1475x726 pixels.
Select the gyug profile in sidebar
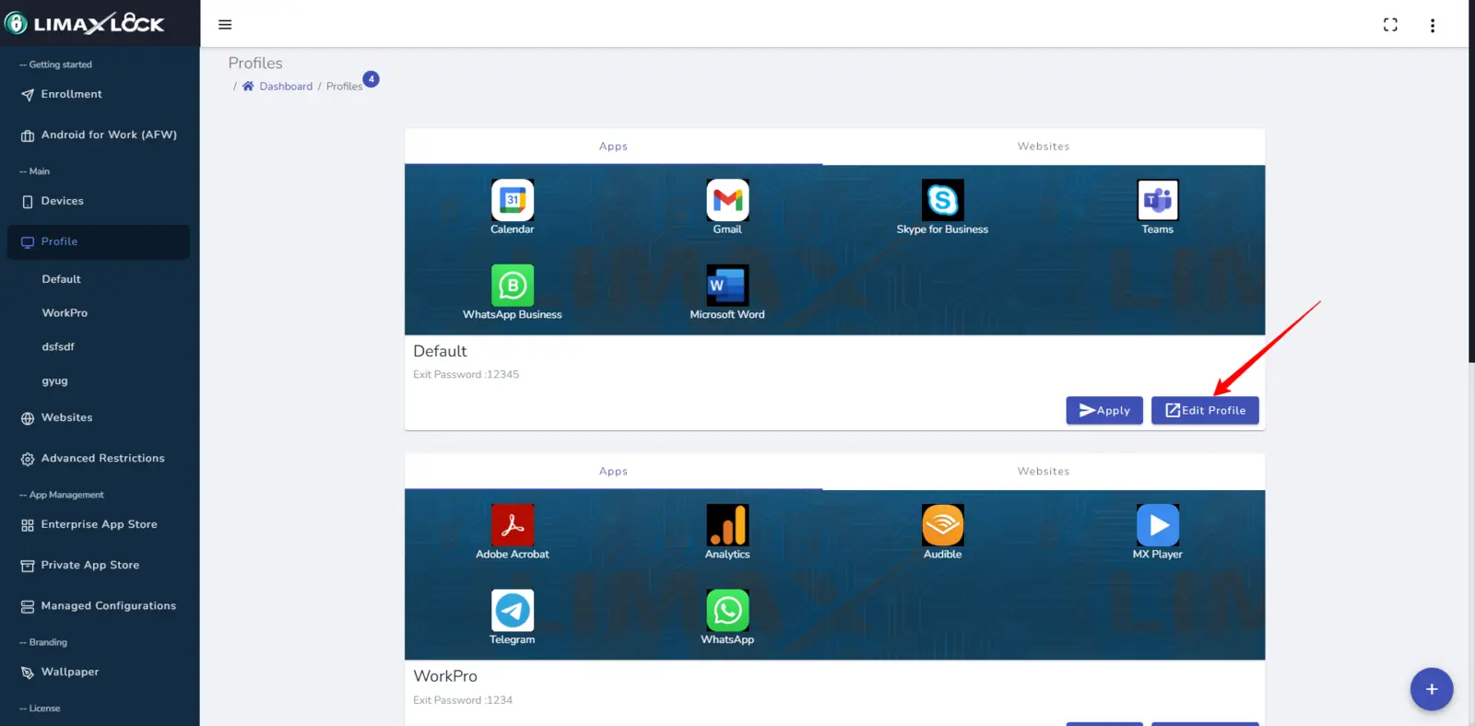[x=54, y=381]
